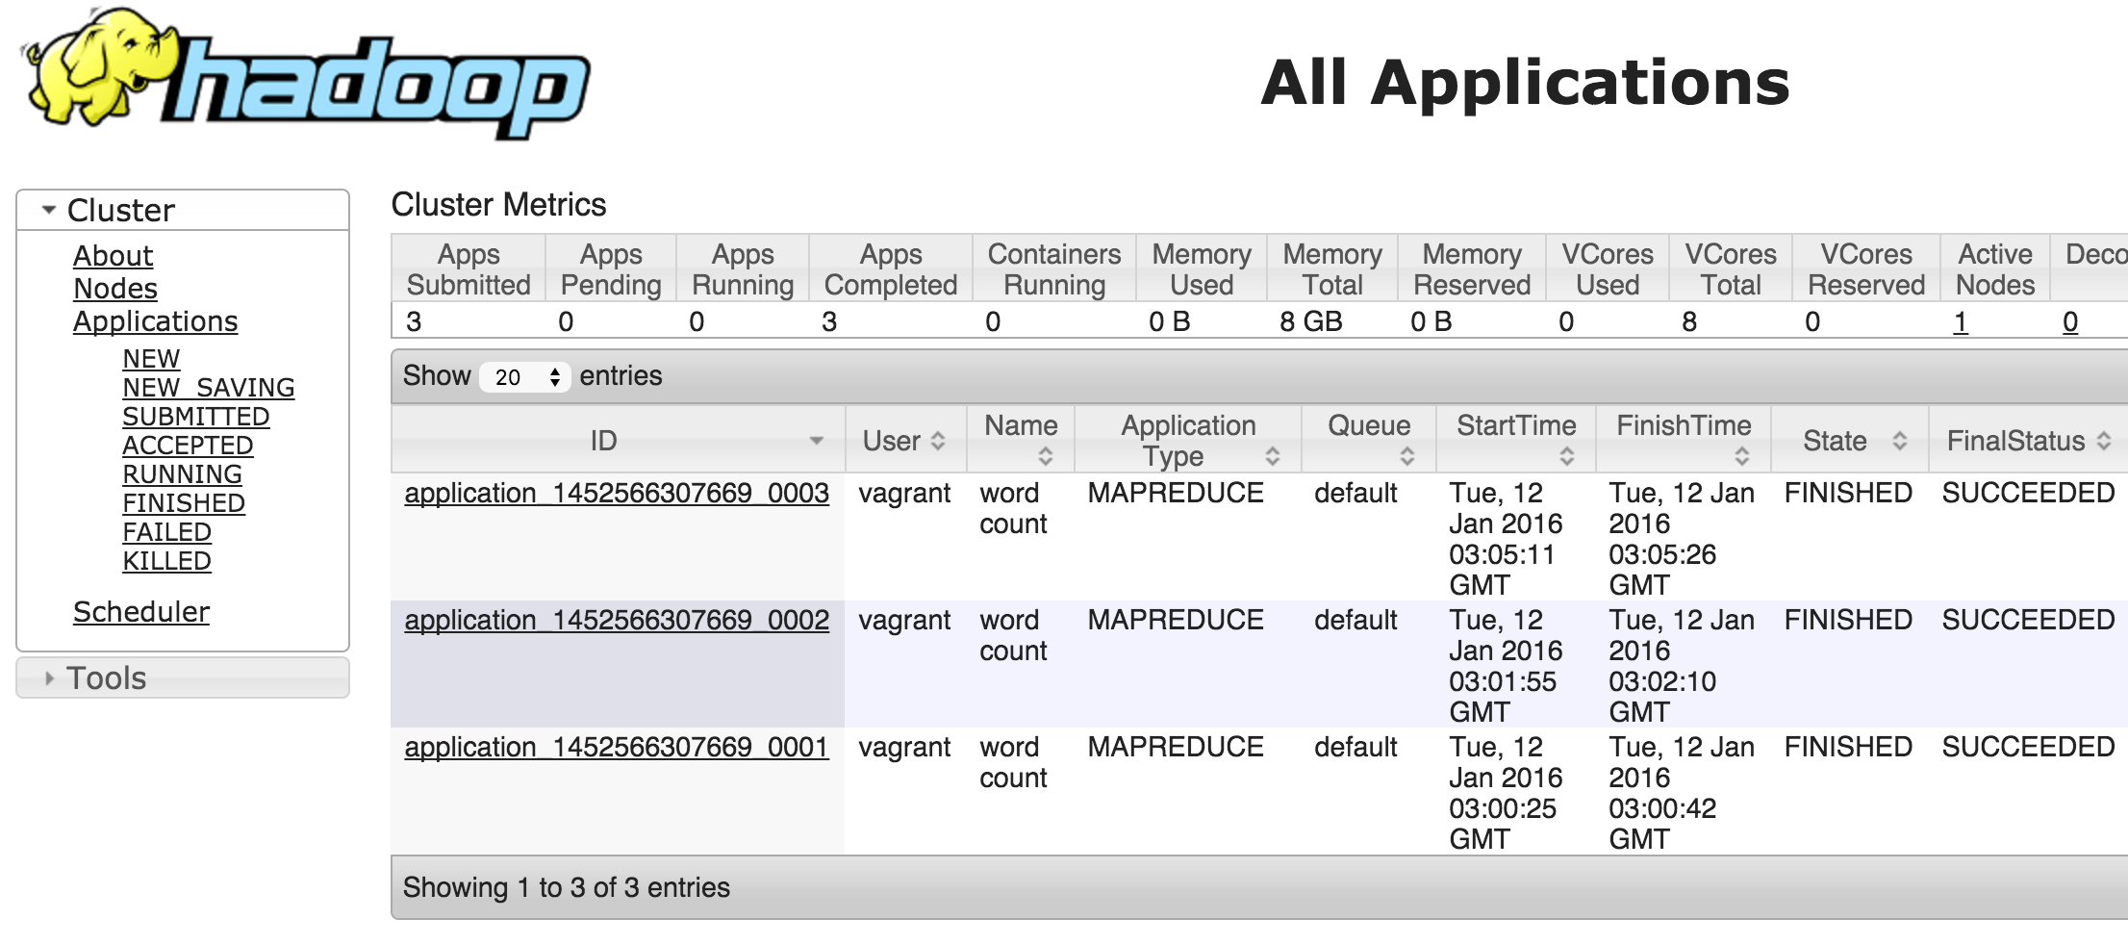2128x945 pixels.
Task: Filter applications by NEW_SAVING state
Action: coord(209,388)
